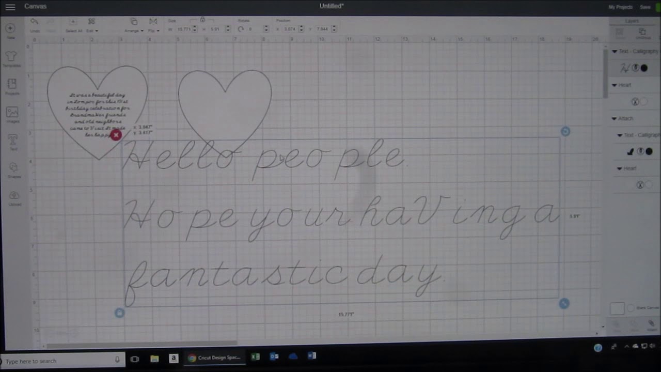Click the width stepper arrows

click(x=195, y=29)
